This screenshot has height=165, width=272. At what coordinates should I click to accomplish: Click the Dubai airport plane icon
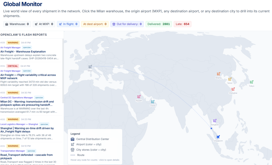coord(152,102)
